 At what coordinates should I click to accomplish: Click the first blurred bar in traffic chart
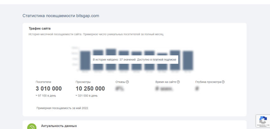pos(85,61)
